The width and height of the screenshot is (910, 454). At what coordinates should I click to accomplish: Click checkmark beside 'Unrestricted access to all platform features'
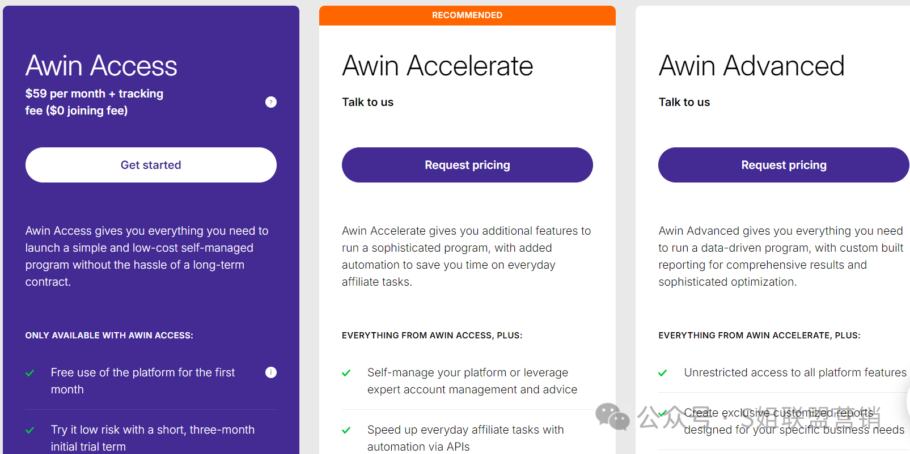[662, 373]
